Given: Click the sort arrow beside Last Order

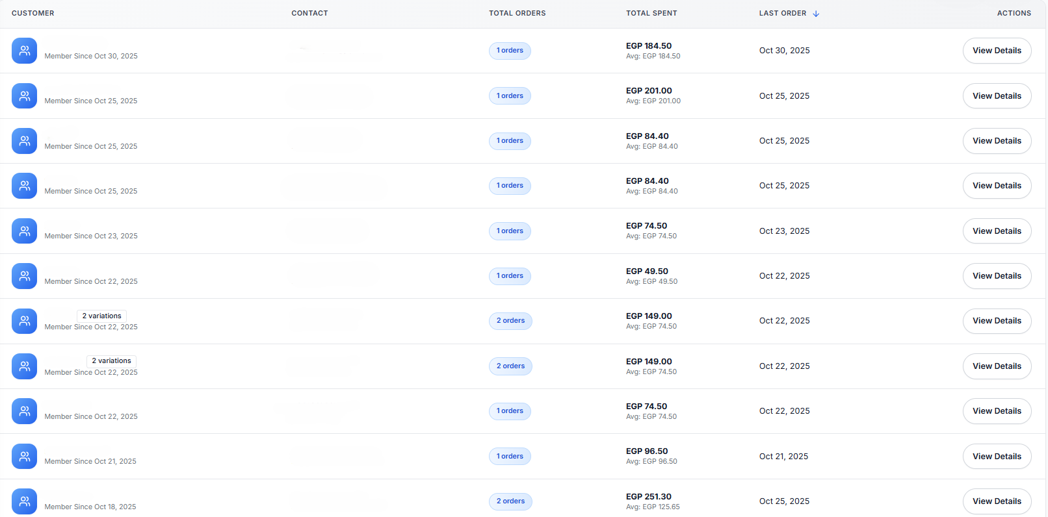Looking at the screenshot, I should [x=816, y=14].
